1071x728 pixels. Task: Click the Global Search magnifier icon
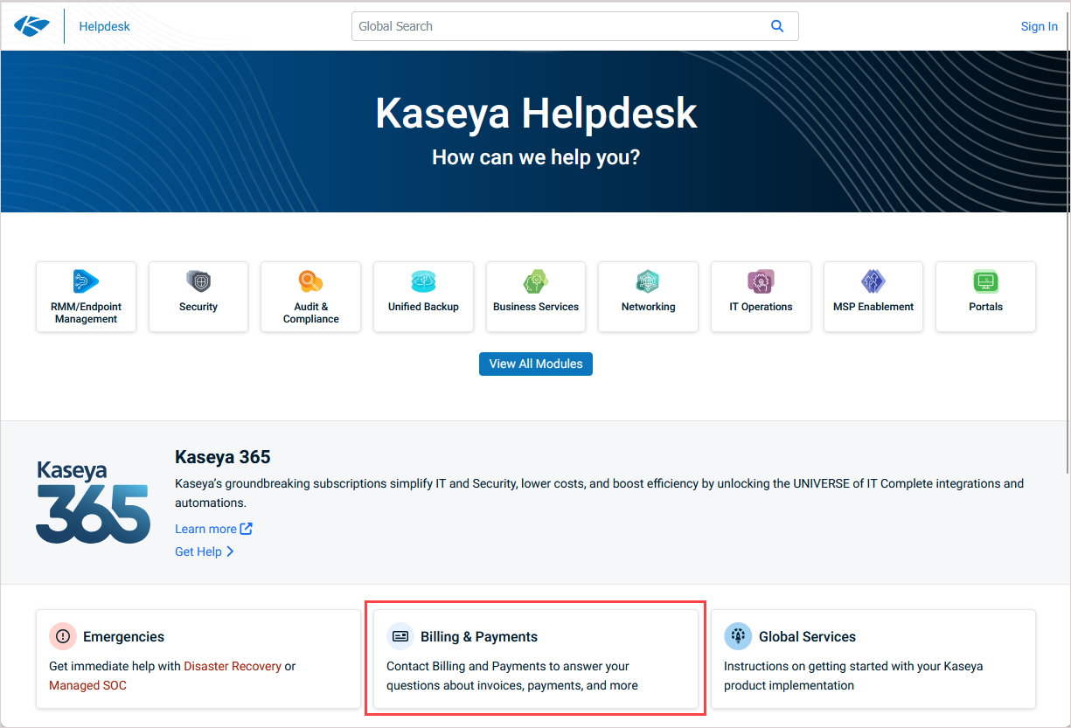(776, 26)
